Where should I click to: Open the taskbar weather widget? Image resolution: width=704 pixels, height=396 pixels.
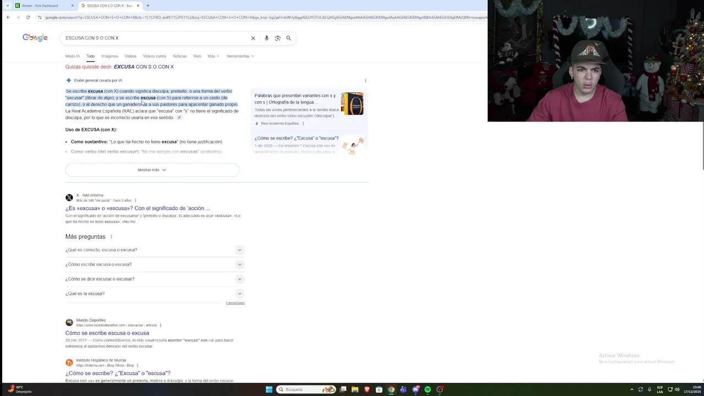[19, 389]
